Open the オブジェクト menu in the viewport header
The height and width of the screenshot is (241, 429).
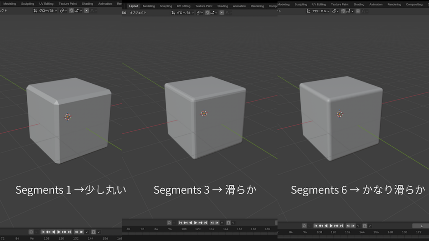pos(138,13)
